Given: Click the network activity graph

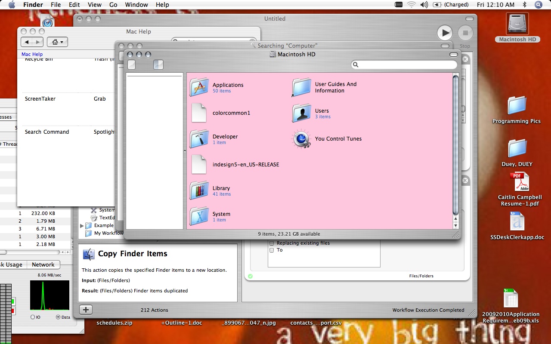Looking at the screenshot, I should (x=50, y=295).
